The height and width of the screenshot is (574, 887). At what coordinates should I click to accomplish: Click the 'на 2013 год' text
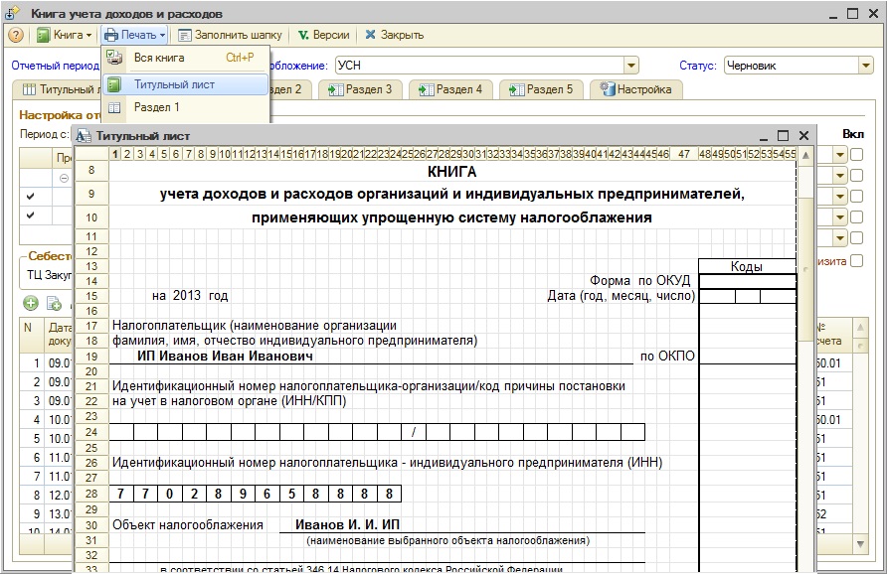pos(190,296)
